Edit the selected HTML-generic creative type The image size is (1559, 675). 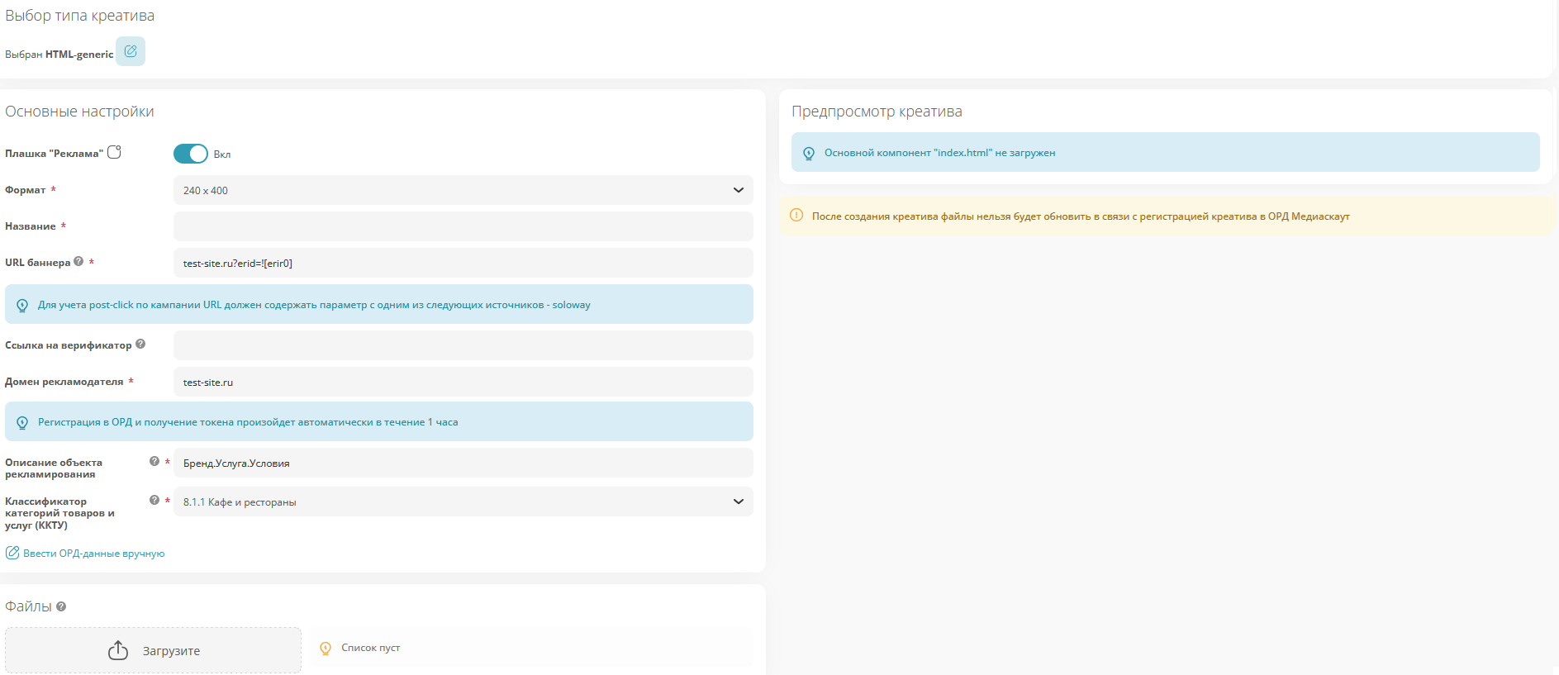(x=131, y=51)
